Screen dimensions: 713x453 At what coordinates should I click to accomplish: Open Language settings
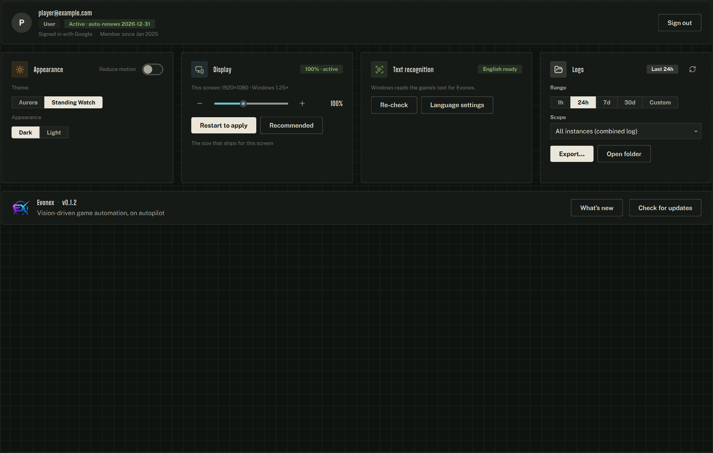[x=457, y=105]
